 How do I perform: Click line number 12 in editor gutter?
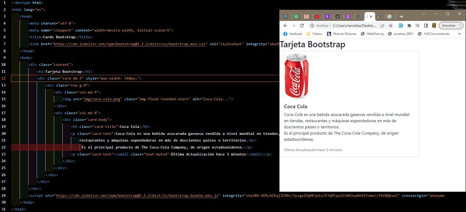pos(4,79)
